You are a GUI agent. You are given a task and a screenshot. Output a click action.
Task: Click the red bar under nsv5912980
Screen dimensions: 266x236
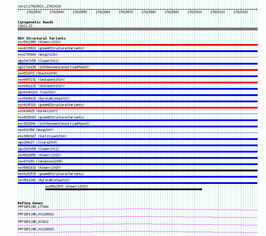click(x=137, y=45)
